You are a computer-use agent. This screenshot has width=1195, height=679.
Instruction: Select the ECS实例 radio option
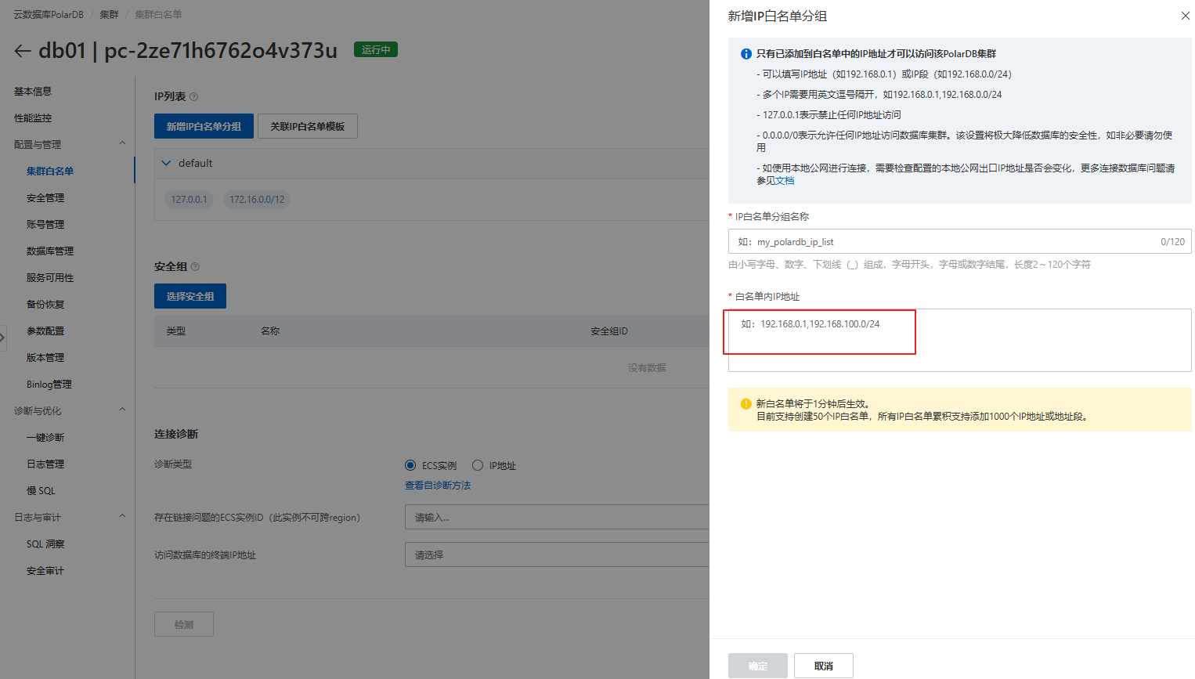click(410, 465)
